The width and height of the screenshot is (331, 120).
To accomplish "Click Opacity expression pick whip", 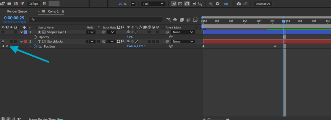I will pos(171,37).
